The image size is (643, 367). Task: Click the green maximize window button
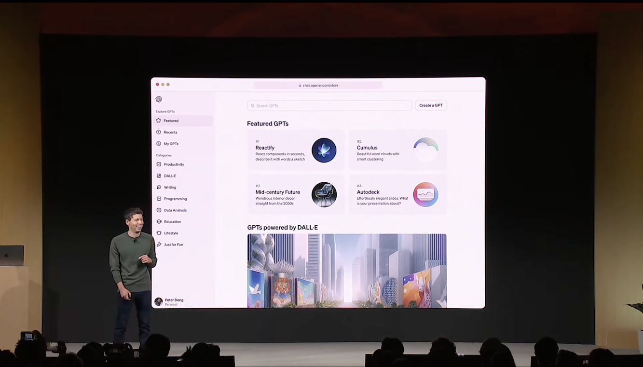168,84
